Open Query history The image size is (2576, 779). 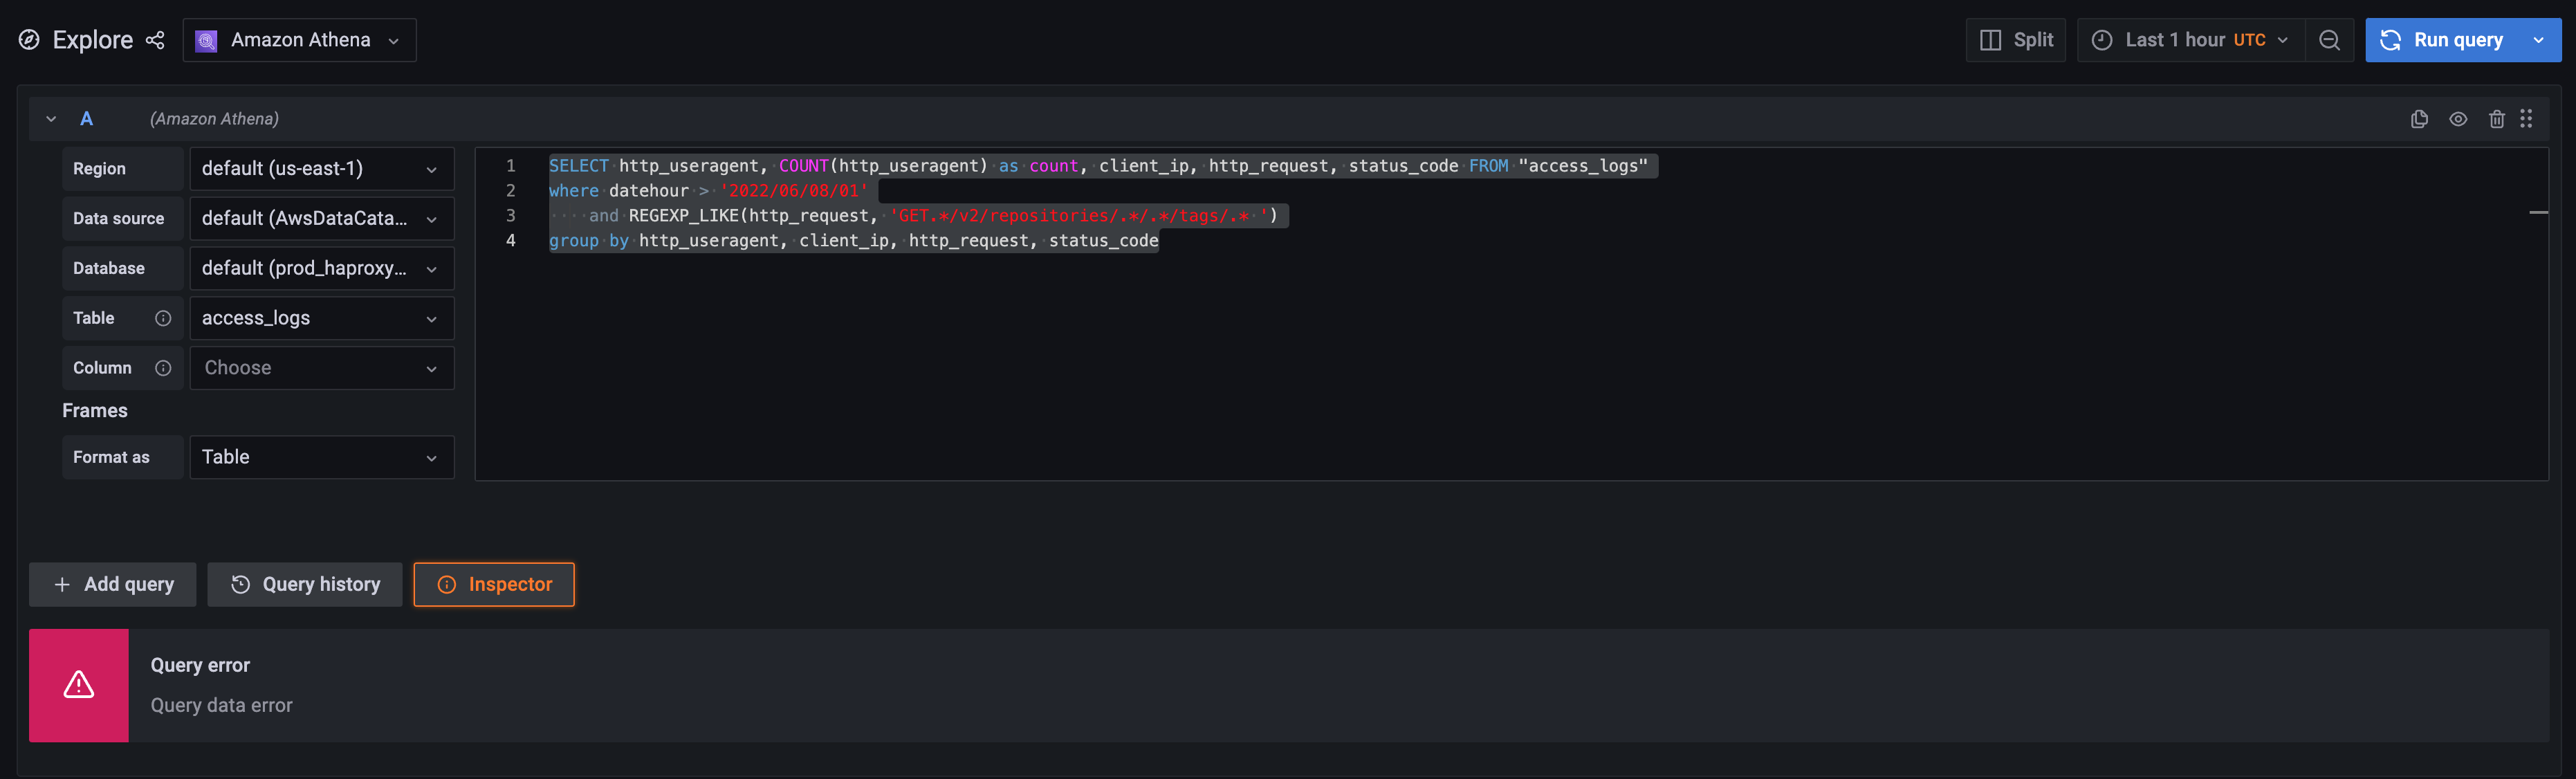tap(304, 584)
